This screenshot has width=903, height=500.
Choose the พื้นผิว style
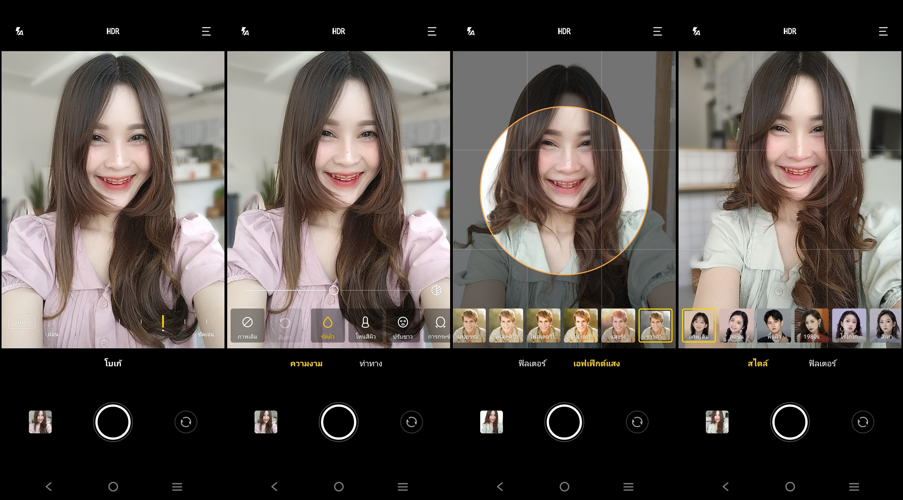(x=774, y=326)
